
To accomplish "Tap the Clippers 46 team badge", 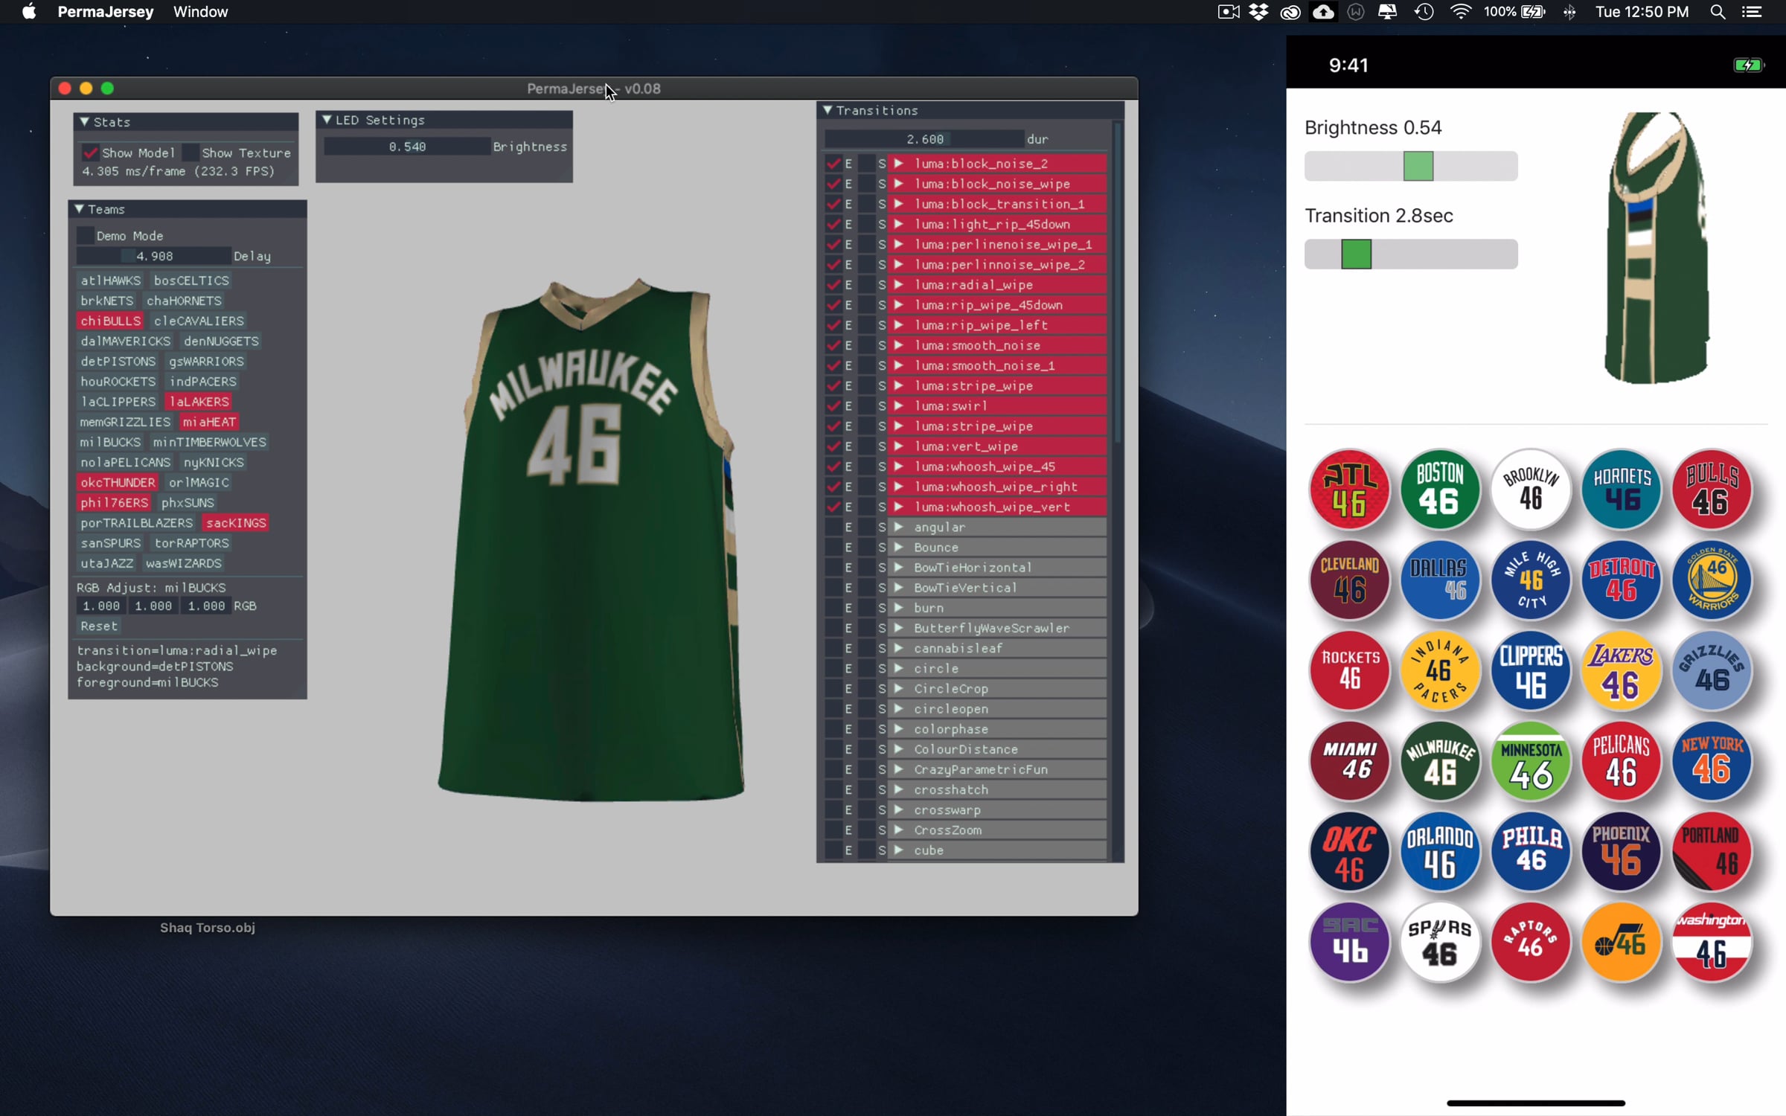I will click(1531, 670).
